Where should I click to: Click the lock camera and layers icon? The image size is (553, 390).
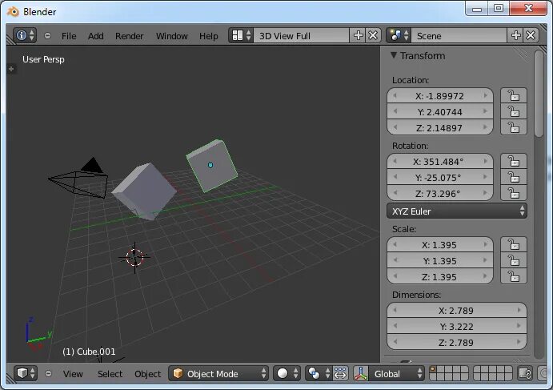click(x=525, y=373)
